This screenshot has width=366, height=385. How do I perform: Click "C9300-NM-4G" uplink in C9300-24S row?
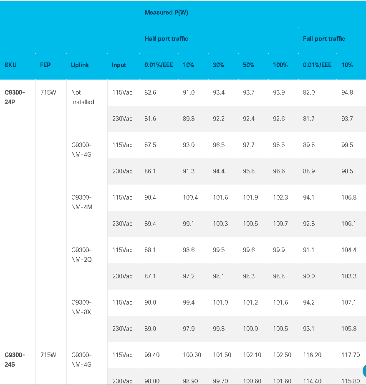tap(81, 360)
